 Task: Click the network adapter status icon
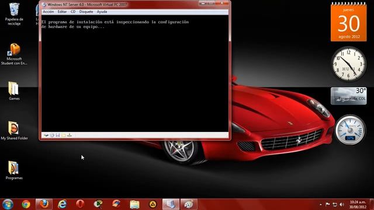(x=70, y=135)
